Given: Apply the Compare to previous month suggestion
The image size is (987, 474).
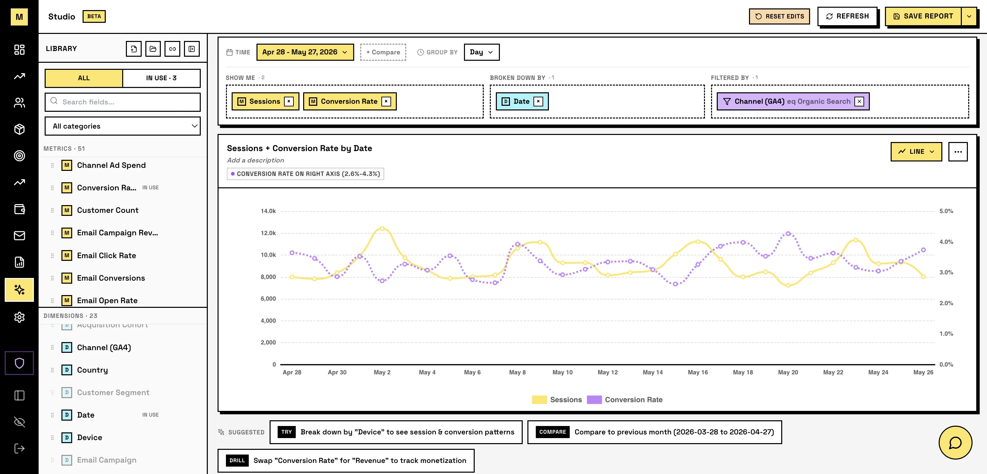Looking at the screenshot, I should pos(654,432).
